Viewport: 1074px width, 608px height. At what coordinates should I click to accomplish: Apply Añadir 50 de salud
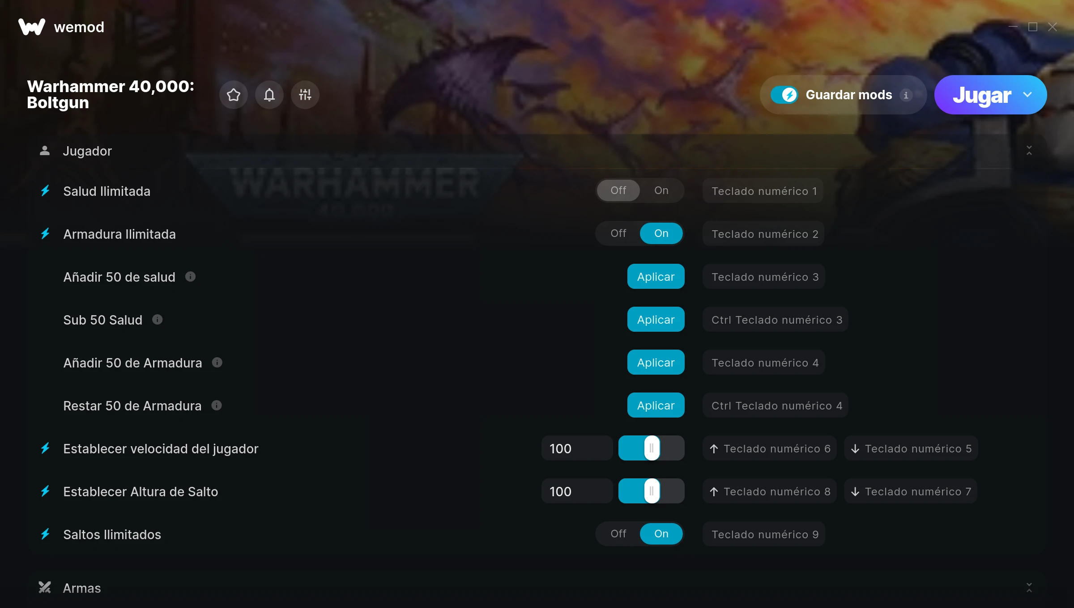[656, 277]
